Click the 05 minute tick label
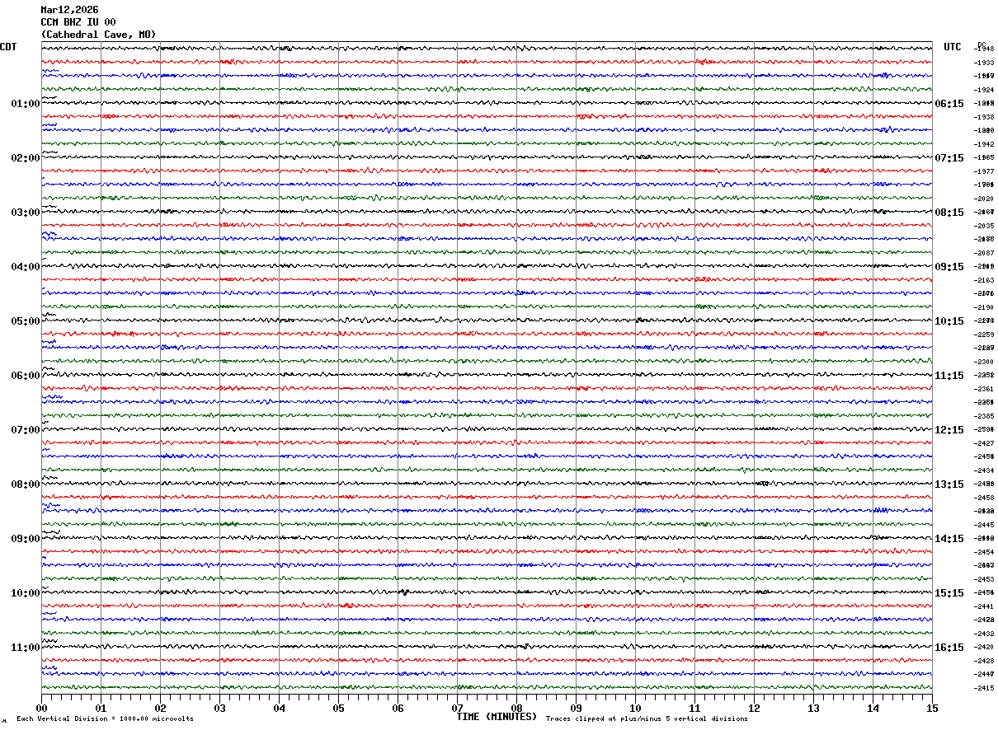The image size is (998, 730). (338, 708)
